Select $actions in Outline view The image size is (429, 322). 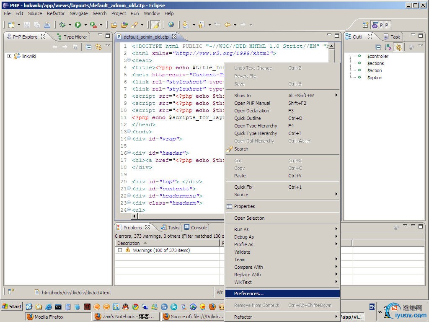coord(375,63)
